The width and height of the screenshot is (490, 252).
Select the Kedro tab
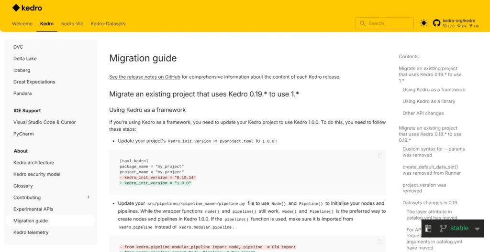tap(47, 24)
